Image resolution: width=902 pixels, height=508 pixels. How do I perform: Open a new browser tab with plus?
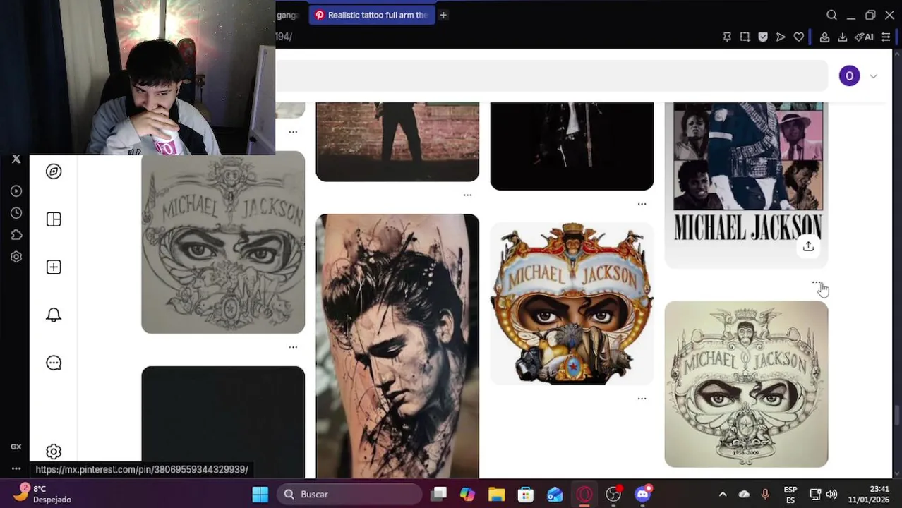(x=443, y=15)
